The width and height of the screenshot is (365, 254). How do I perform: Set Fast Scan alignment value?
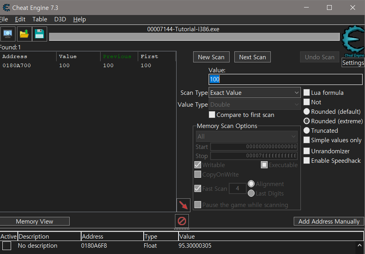(x=238, y=188)
